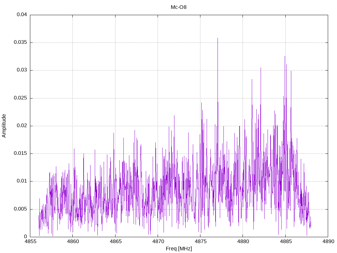Image resolution: width=337 pixels, height=253 pixels.
Task: Click the plot title Mc-O8
Action: point(178,7)
